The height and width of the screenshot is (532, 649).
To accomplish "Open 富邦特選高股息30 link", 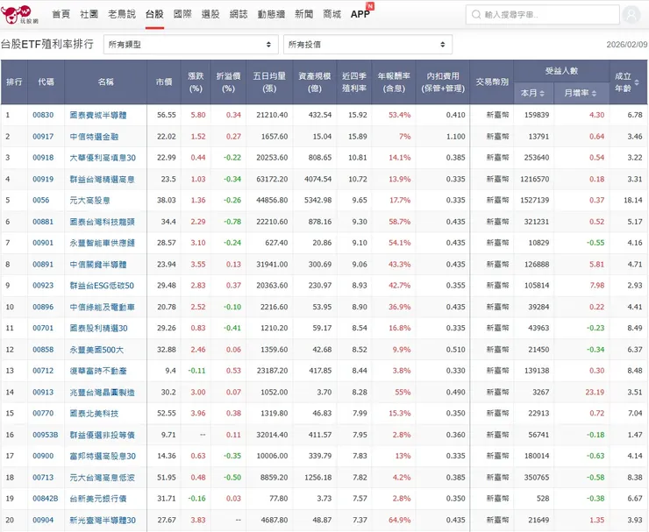I will 103,456.
